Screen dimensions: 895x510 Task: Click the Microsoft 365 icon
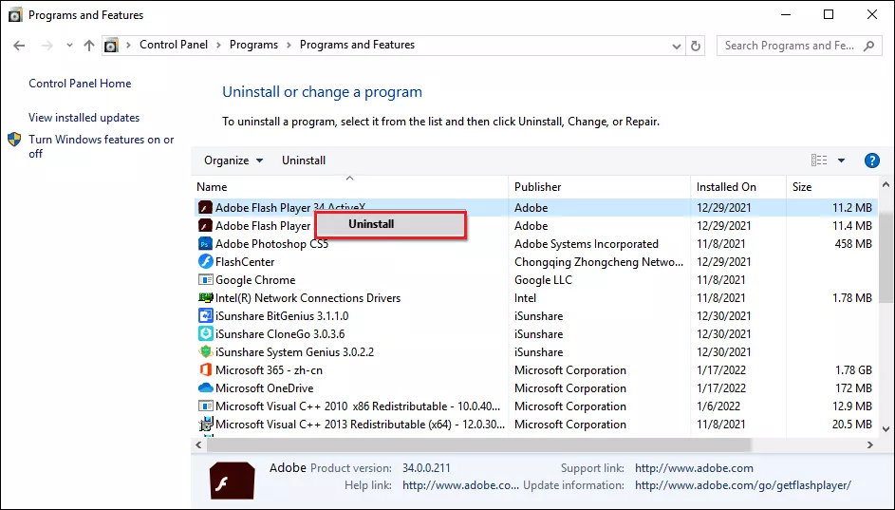205,370
